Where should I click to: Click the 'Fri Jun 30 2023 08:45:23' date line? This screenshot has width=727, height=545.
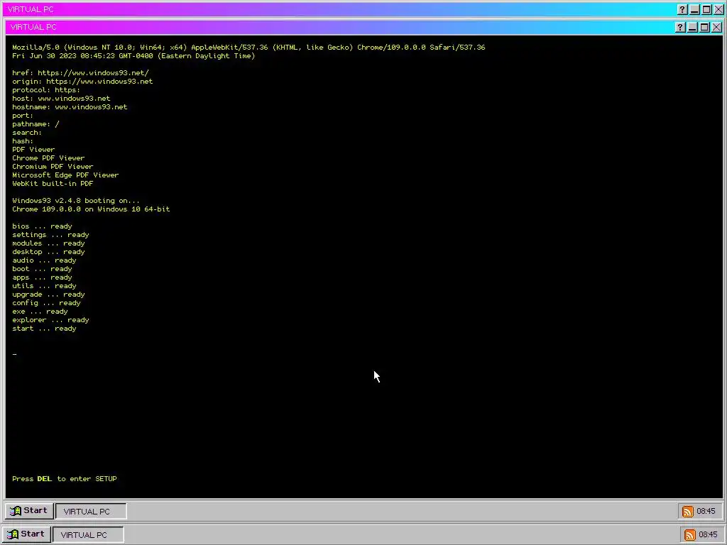coord(133,55)
